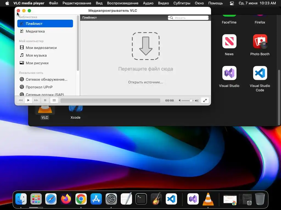Open Launchpad from the Dock

point(36,199)
